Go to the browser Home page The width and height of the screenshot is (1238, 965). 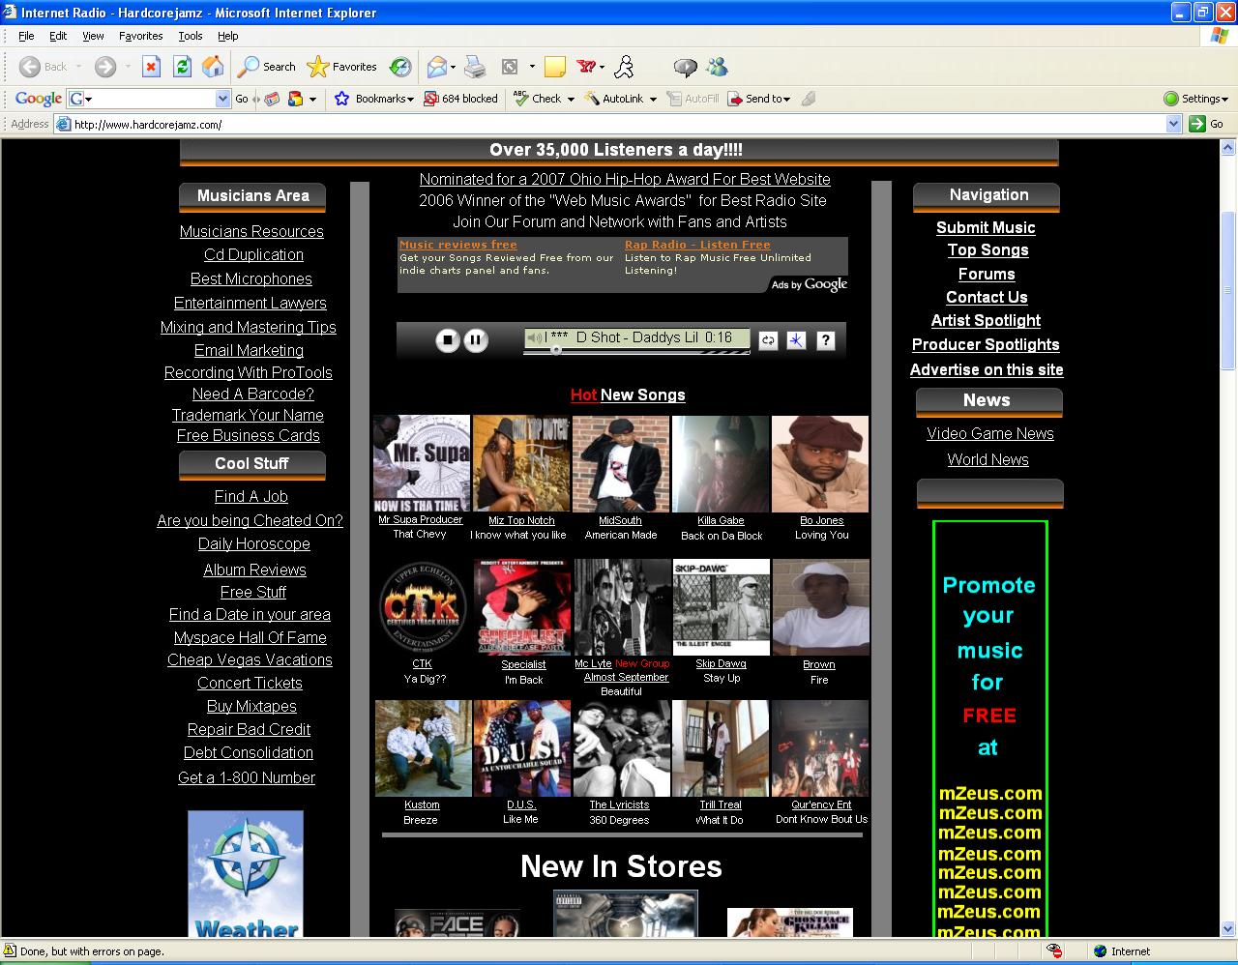tap(213, 67)
